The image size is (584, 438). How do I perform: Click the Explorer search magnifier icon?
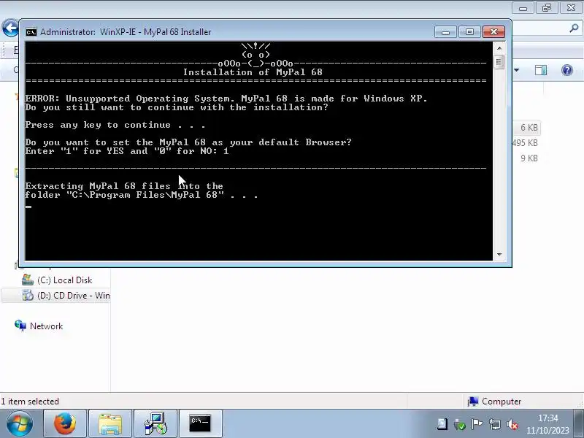click(x=574, y=28)
